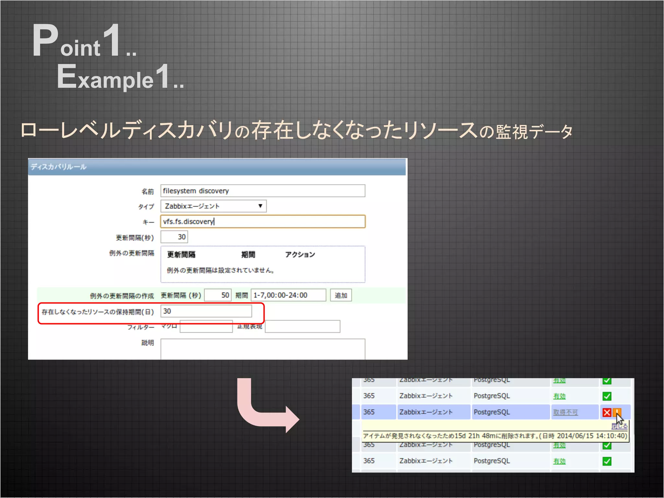Screen dimensions: 664x498
Task: Click the flexible interval field showing 50
Action: coord(218,295)
